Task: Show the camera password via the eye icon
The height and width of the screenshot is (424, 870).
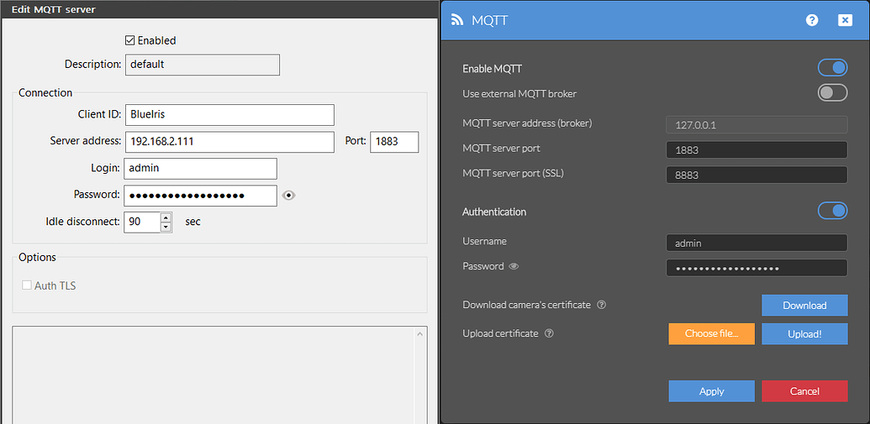Action: tap(514, 266)
